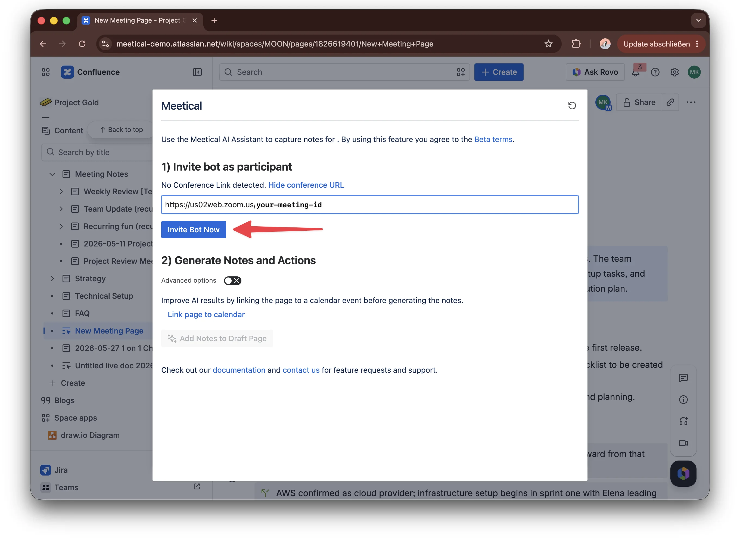Click the headphones icon in the right rail
The height and width of the screenshot is (540, 740).
pos(683,421)
